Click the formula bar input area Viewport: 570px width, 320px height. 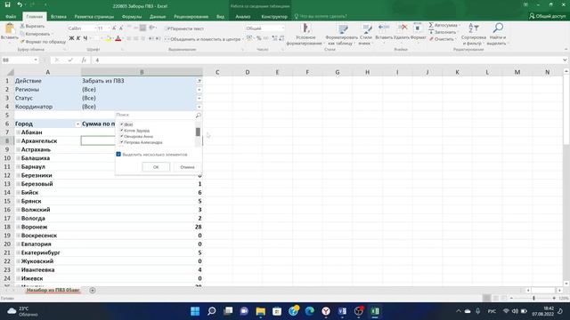click(x=327, y=60)
